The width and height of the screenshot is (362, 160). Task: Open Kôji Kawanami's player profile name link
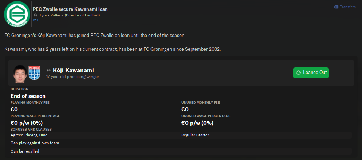[73, 70]
